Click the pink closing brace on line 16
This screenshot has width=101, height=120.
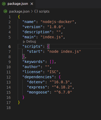tap(23, 97)
